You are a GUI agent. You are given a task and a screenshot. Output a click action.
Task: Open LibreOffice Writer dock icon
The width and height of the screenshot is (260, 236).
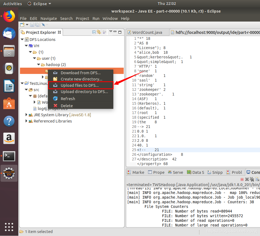click(x=9, y=86)
